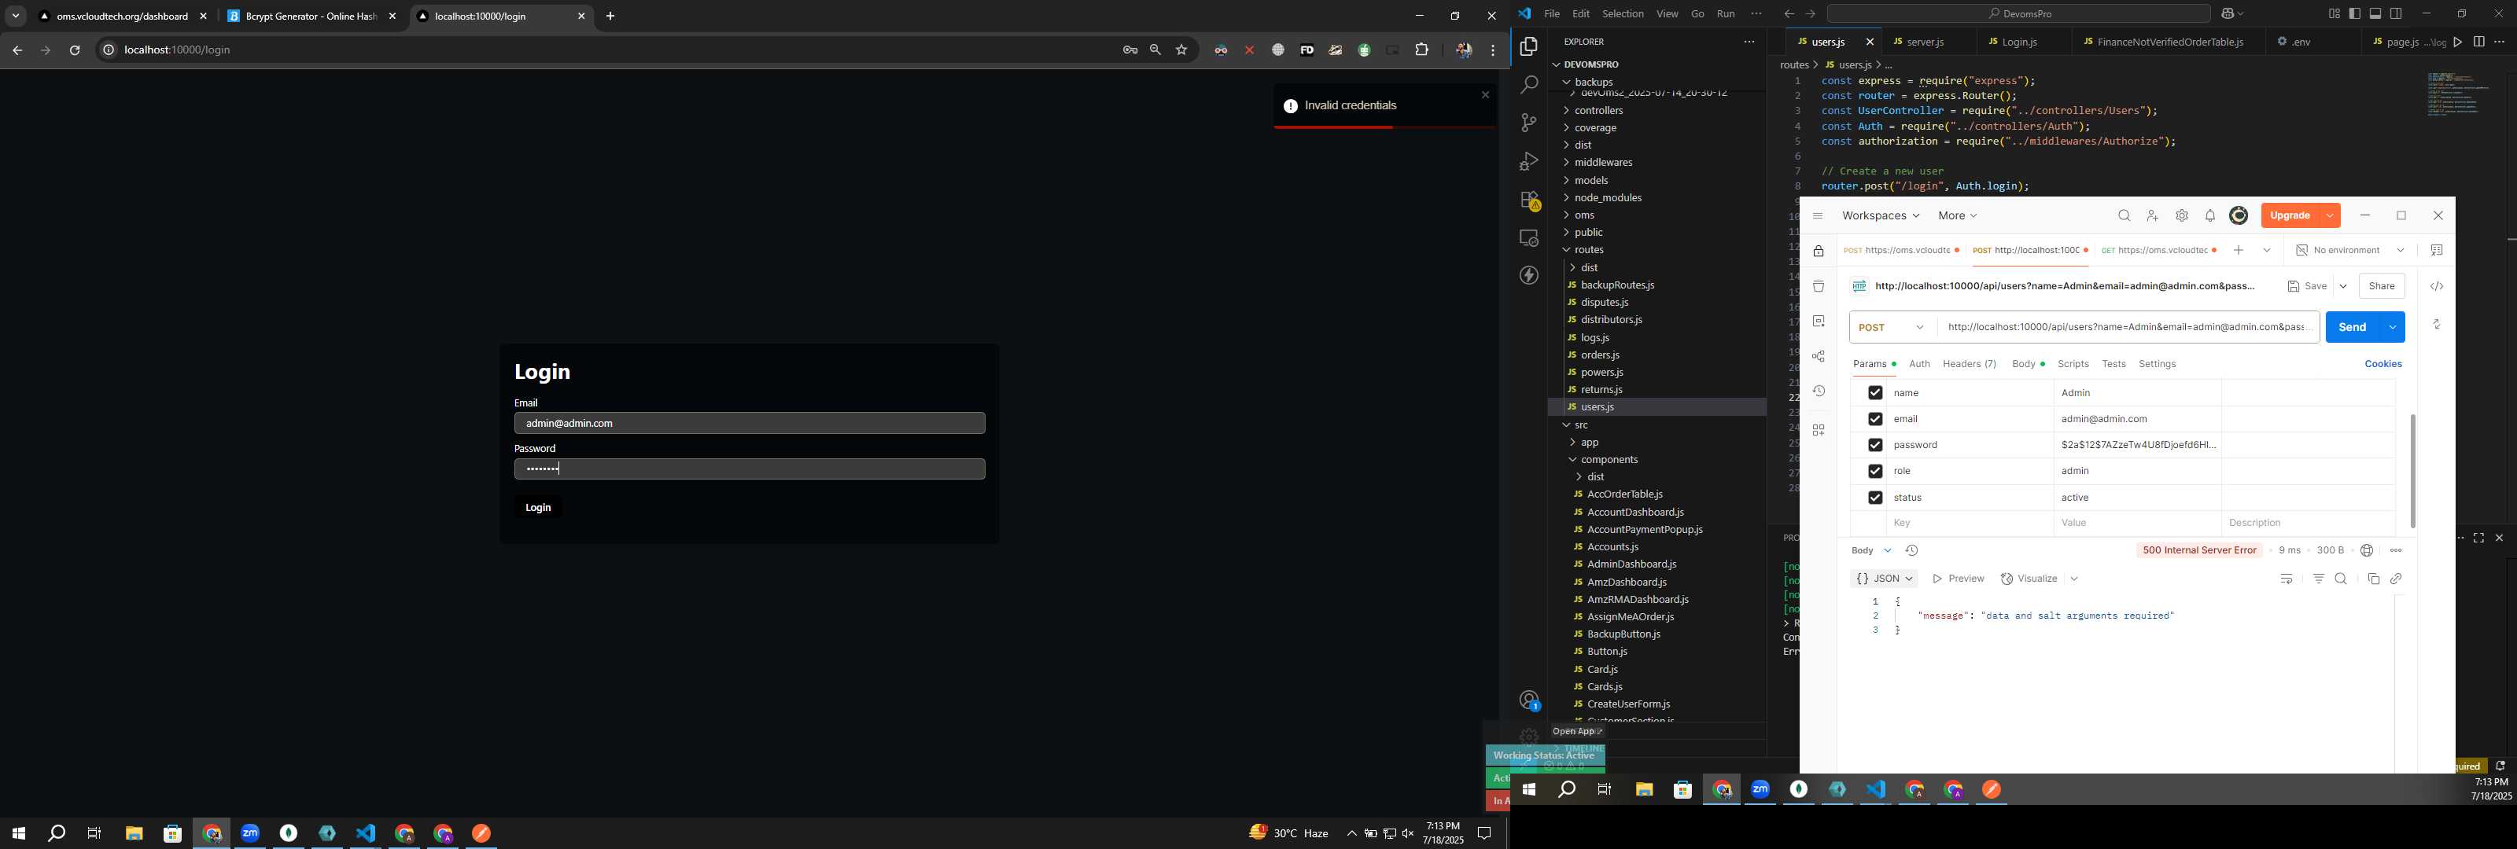Click the Share button in Postman
This screenshot has width=2517, height=849.
pyautogui.click(x=2381, y=286)
